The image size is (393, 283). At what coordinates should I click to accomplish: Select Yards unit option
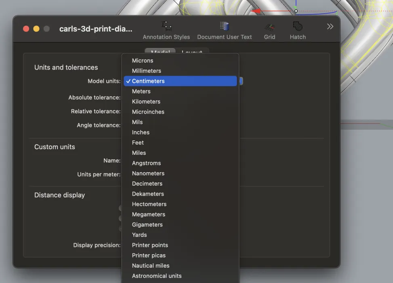coord(181,235)
